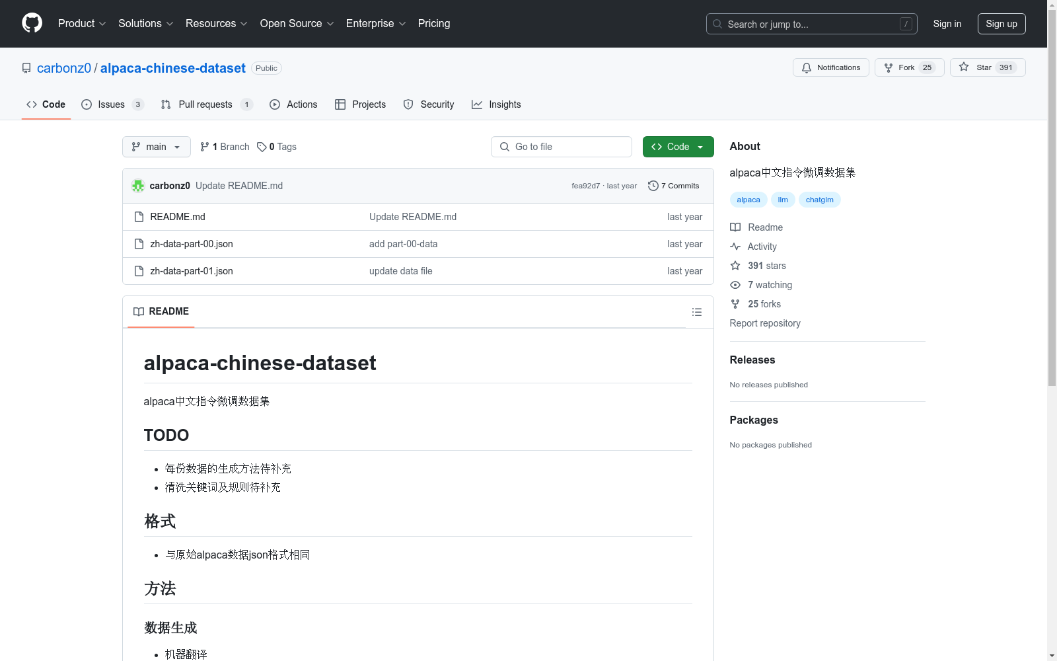Click the GitHub logo icon

[32, 23]
